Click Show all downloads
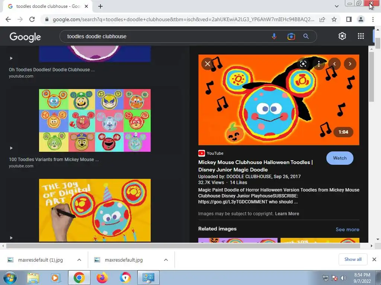Viewport: 381px width, 285px height. [353, 259]
